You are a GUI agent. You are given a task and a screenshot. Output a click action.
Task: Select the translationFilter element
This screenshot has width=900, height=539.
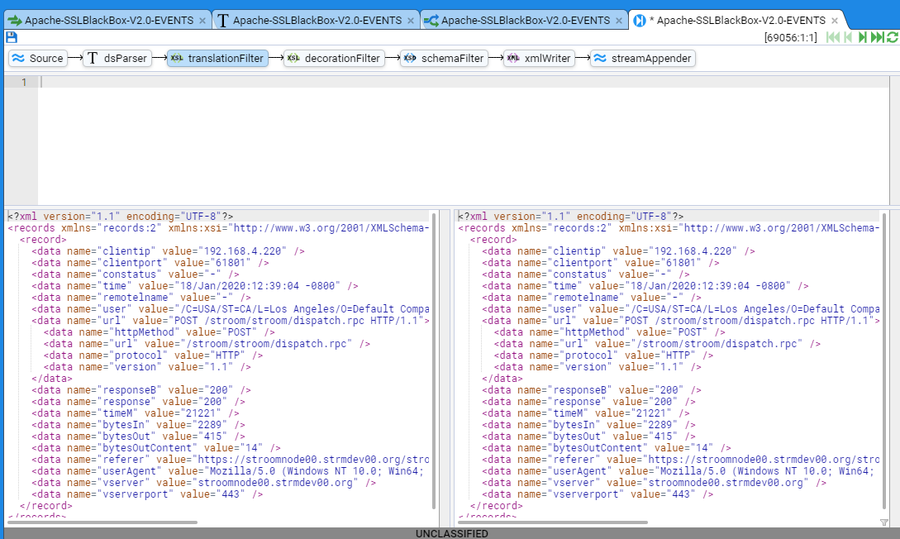pyautogui.click(x=217, y=58)
